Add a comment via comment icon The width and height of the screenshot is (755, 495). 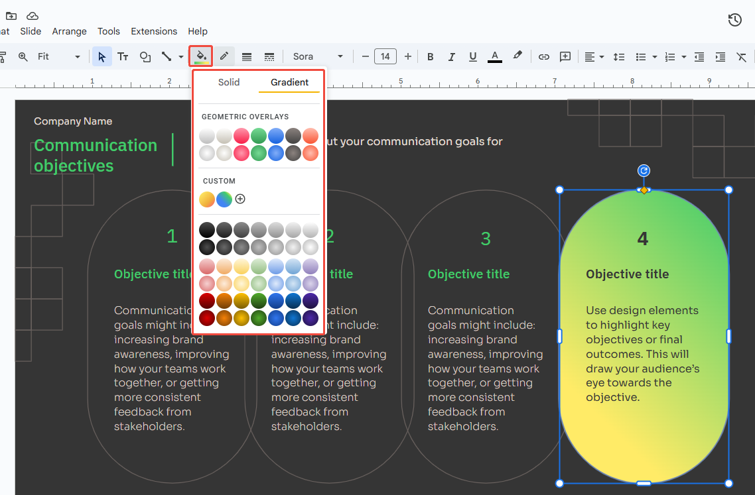(565, 56)
